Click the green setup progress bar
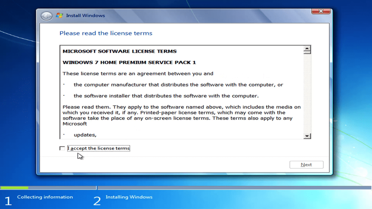Viewport: 372px width, 209px height. click(x=15, y=188)
